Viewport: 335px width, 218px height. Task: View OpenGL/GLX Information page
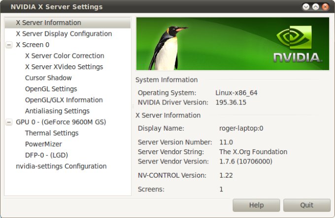coord(64,100)
